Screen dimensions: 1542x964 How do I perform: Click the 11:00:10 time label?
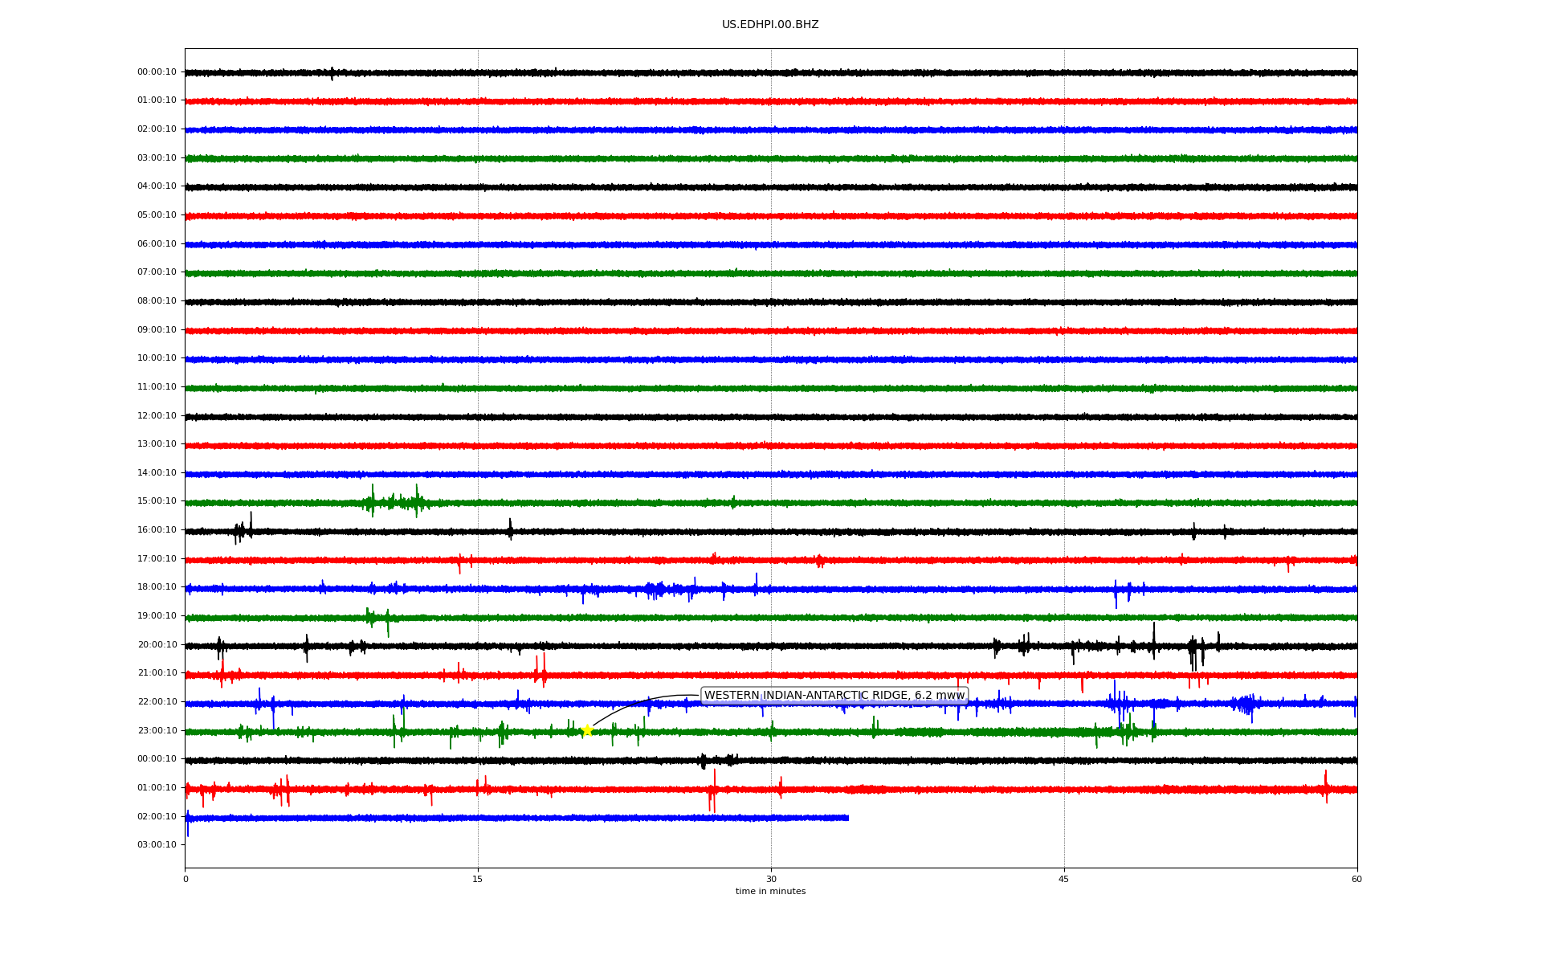click(x=157, y=387)
